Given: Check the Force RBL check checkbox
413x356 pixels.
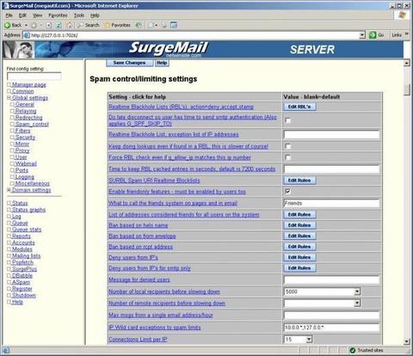Looking at the screenshot, I should pos(288,157).
